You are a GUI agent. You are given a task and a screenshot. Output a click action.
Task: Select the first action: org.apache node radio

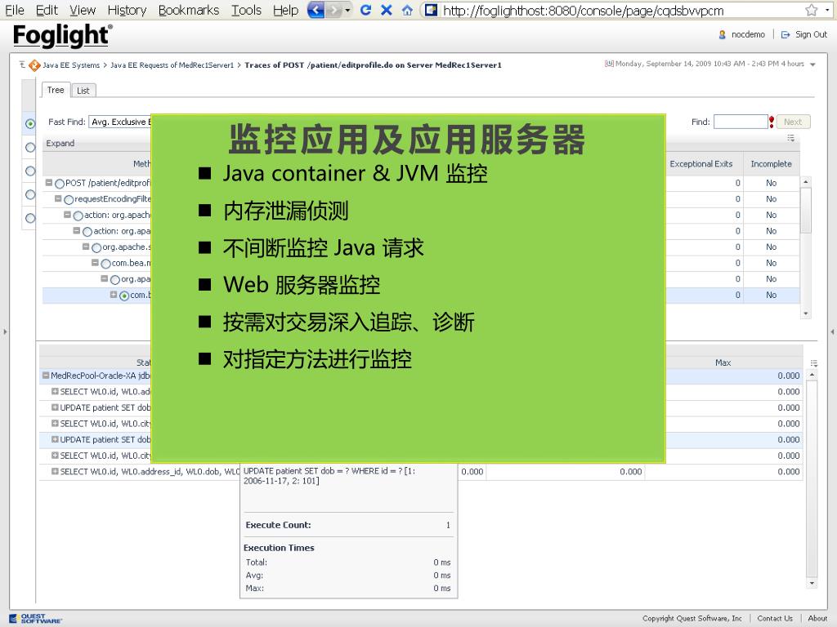tap(78, 216)
